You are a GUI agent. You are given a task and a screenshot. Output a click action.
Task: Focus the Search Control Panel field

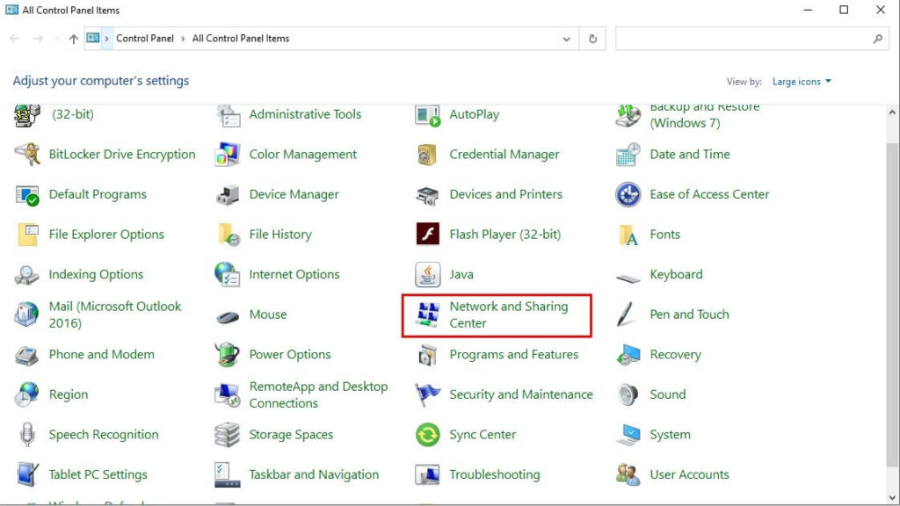click(x=752, y=39)
